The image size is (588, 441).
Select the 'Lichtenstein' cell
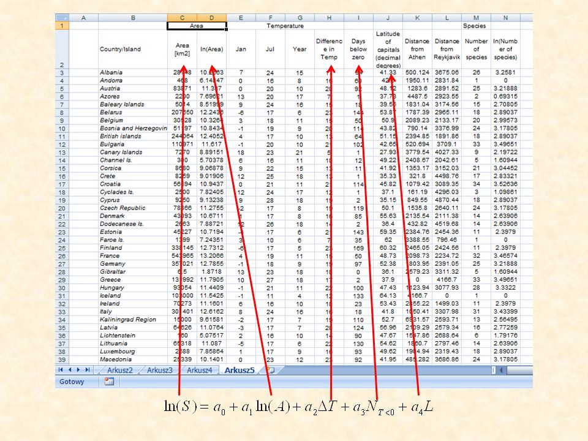133,336
